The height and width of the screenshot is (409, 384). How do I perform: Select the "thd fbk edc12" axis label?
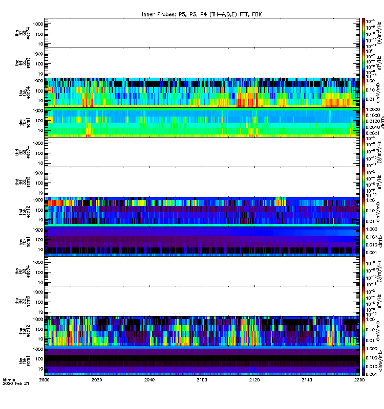tap(25, 212)
